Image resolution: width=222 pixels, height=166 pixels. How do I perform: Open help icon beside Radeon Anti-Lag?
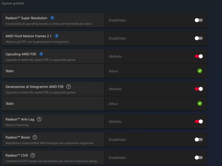pyautogui.click(x=39, y=119)
